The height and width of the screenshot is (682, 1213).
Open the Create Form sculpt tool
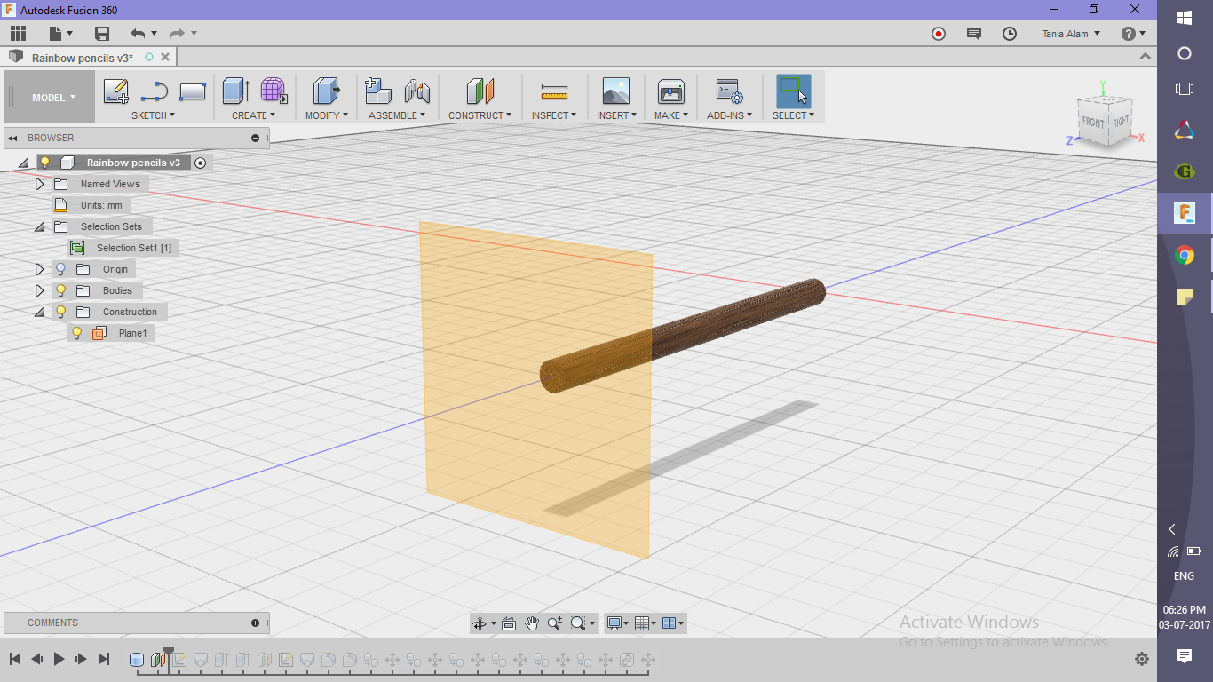point(274,91)
